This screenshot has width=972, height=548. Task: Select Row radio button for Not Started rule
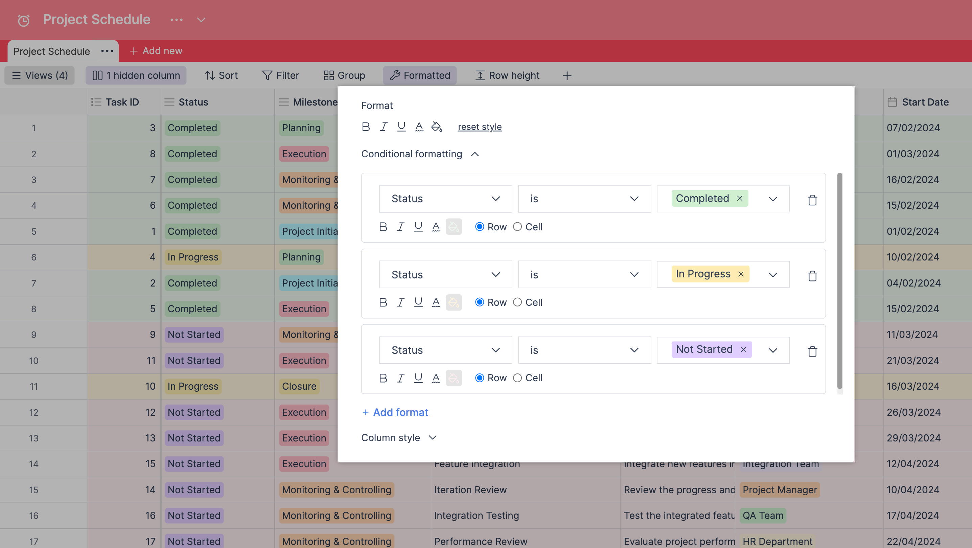[479, 377]
